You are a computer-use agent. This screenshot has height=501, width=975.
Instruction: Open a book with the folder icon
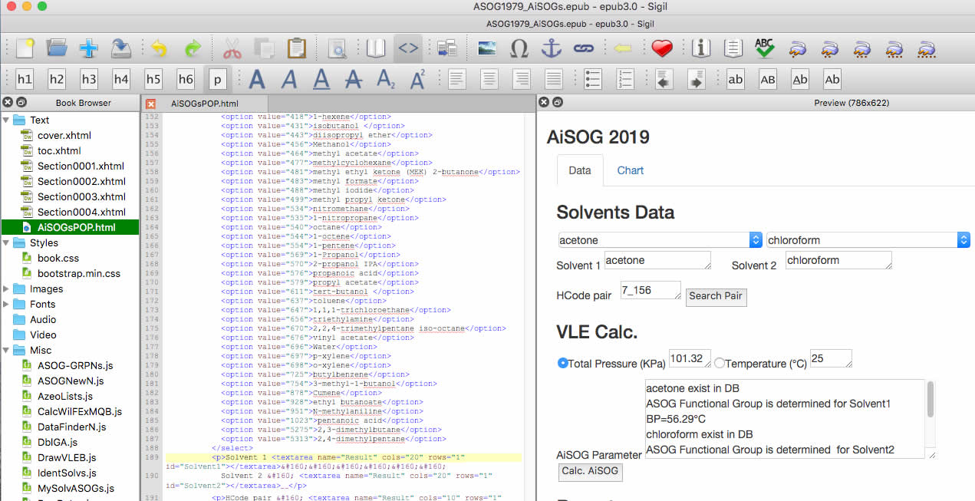click(x=57, y=48)
